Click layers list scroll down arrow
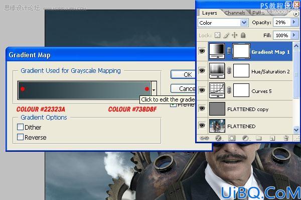This screenshot has width=301, height=200. tap(296, 130)
